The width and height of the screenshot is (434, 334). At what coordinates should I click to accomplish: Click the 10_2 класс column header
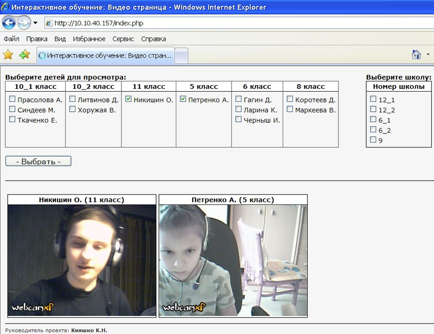pyautogui.click(x=93, y=87)
